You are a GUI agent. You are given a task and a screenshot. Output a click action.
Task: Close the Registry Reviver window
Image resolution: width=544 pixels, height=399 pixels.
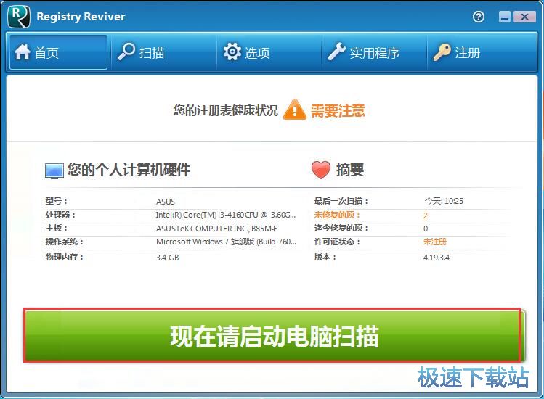(x=524, y=17)
